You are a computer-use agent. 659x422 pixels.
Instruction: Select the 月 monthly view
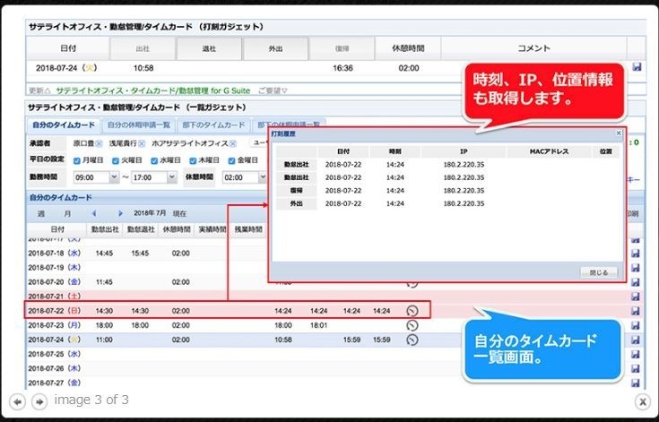pyautogui.click(x=67, y=213)
